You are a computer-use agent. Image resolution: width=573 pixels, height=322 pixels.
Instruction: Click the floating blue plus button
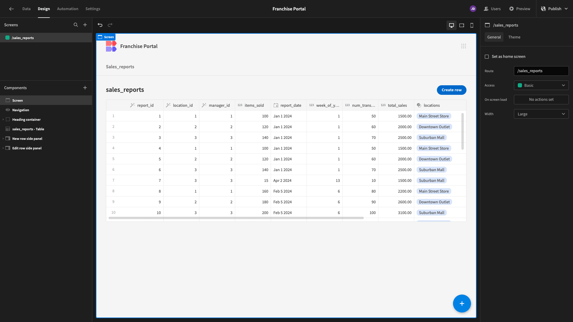pyautogui.click(x=462, y=304)
